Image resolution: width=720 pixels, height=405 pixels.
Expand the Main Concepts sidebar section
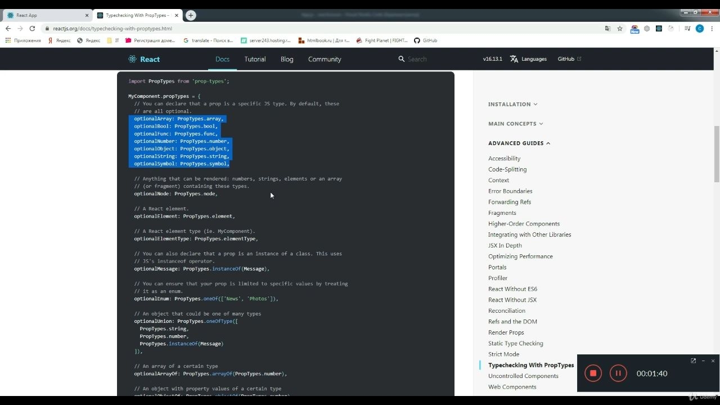click(x=515, y=124)
